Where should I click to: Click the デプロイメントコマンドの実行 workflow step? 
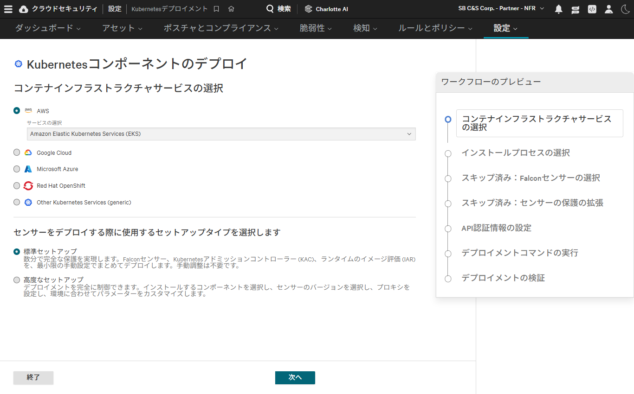tap(520, 253)
